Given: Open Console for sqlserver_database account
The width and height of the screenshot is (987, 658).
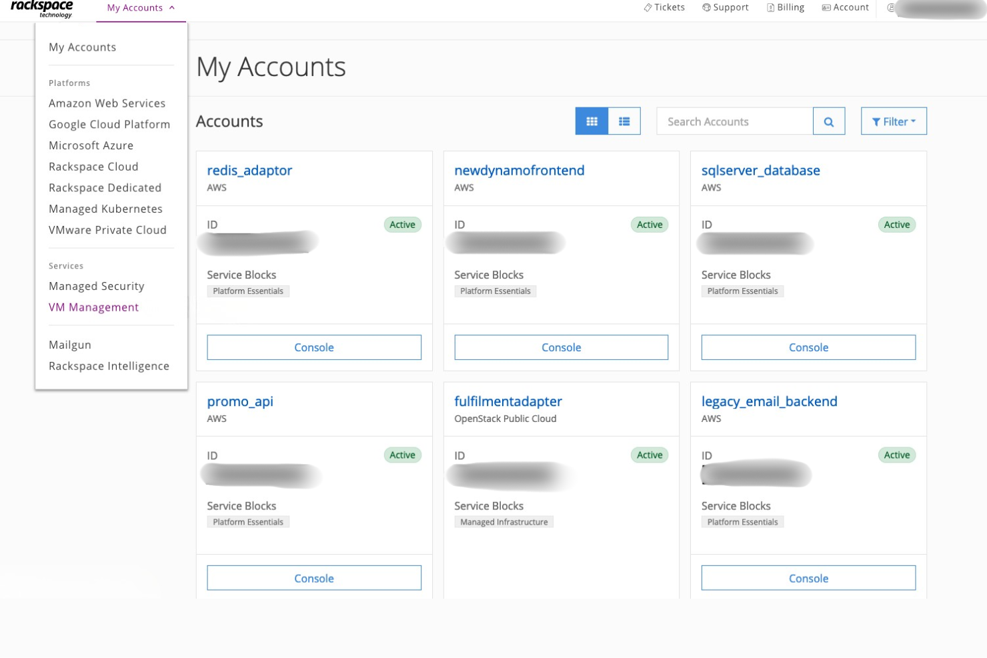Looking at the screenshot, I should click(x=808, y=347).
